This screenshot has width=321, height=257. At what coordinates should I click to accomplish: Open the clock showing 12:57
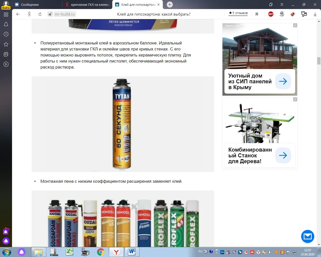point(307,252)
